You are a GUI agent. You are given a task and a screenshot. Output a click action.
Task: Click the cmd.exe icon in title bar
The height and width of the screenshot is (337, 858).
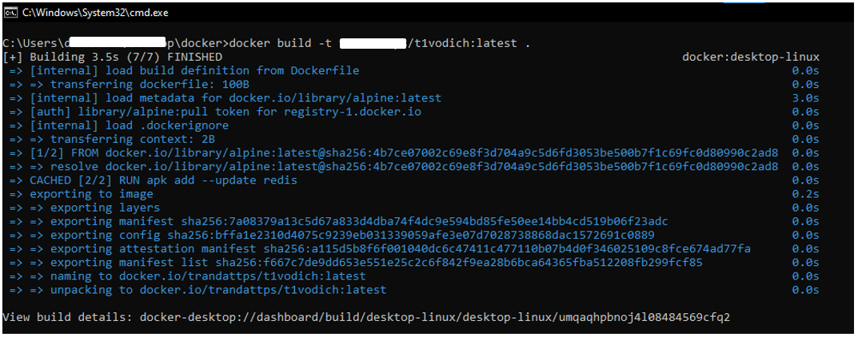click(x=10, y=13)
